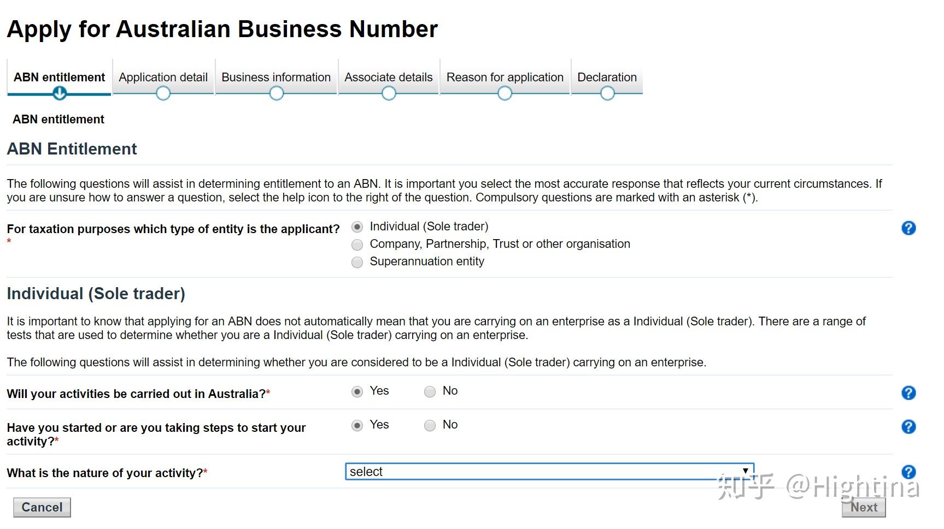The width and height of the screenshot is (944, 529).
Task: Choose Yes for activities carried out in Australia
Action: (x=357, y=392)
